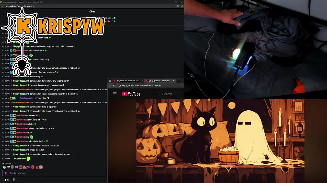Switch to the halloween music YouTube tab

[x=128, y=81]
